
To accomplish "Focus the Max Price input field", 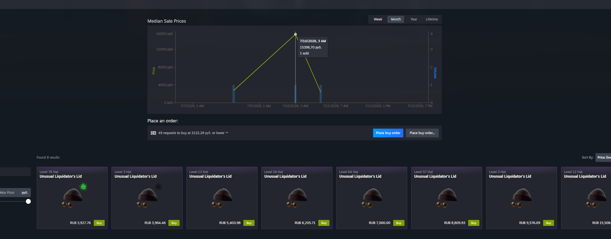I will tap(15, 192).
